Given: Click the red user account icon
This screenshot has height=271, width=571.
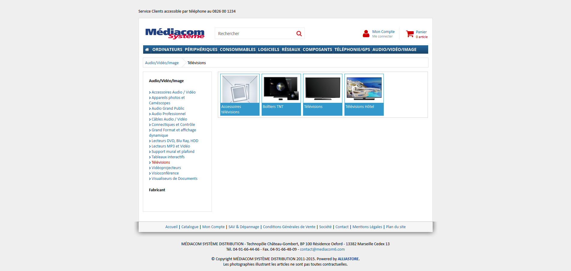Looking at the screenshot, I should pyautogui.click(x=366, y=34).
